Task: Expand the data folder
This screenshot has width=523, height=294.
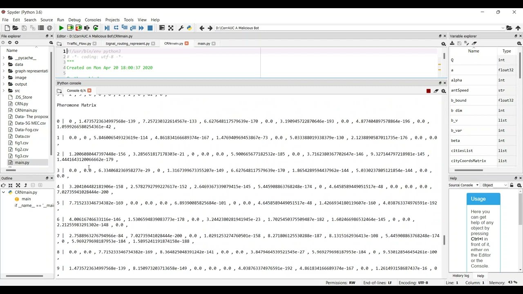Action: coord(4,65)
